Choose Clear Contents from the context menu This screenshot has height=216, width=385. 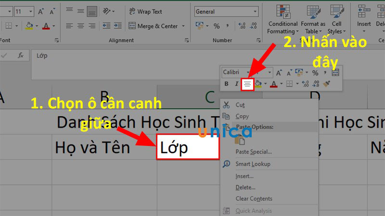269,199
